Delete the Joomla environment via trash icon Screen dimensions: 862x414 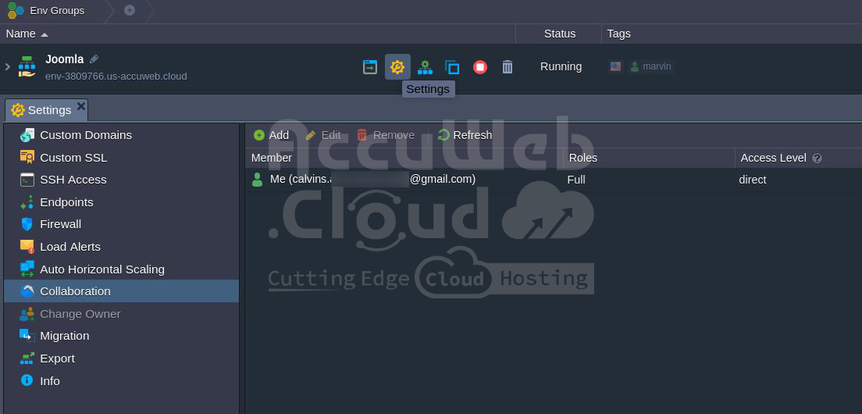click(x=508, y=67)
